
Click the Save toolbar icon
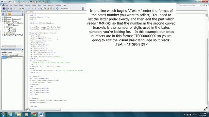point(11,8)
